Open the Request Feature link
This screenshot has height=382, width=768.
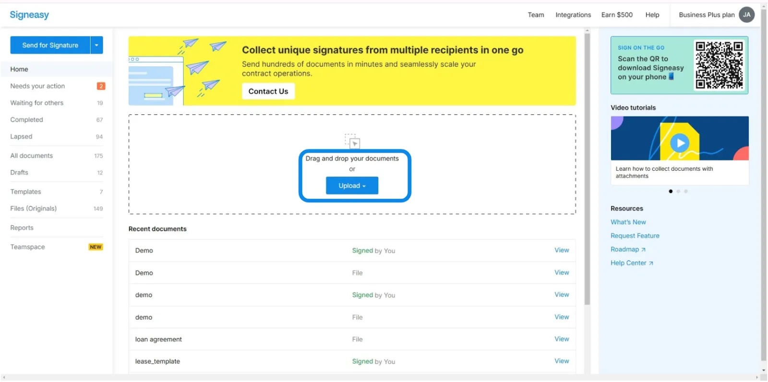[635, 236]
